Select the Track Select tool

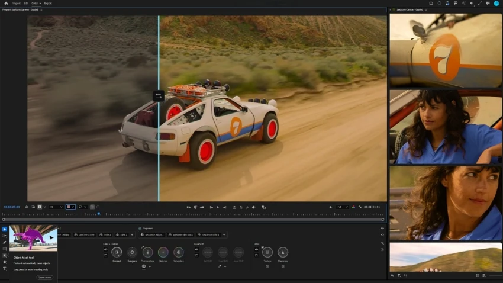(x=5, y=236)
